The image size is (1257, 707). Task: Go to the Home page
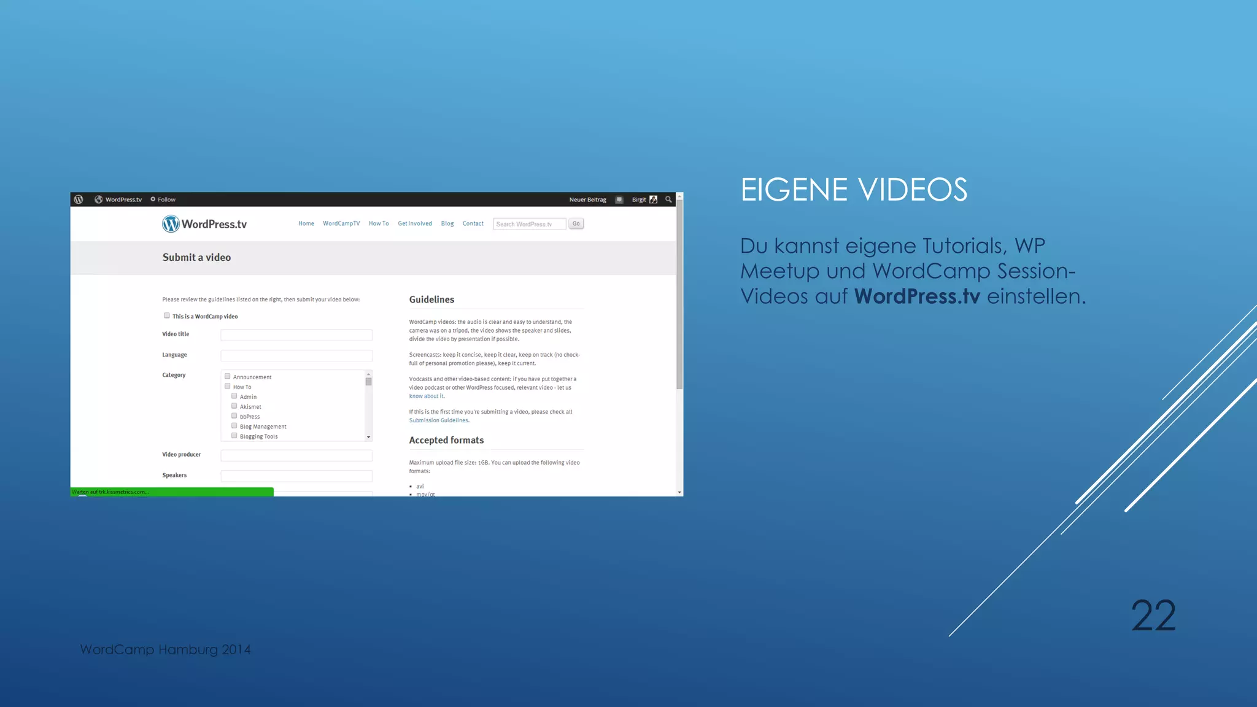tap(306, 223)
